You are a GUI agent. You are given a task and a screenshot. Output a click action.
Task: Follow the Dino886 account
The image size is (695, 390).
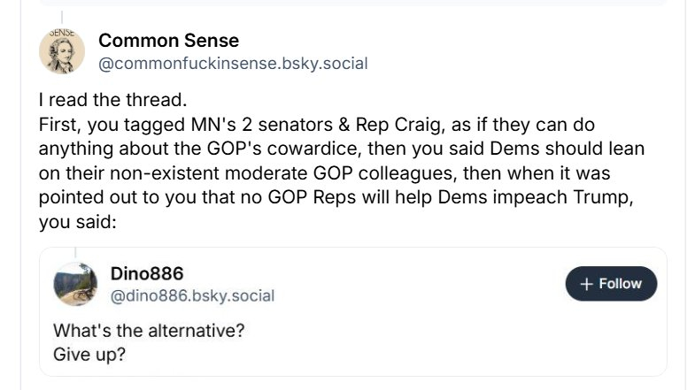coord(611,284)
